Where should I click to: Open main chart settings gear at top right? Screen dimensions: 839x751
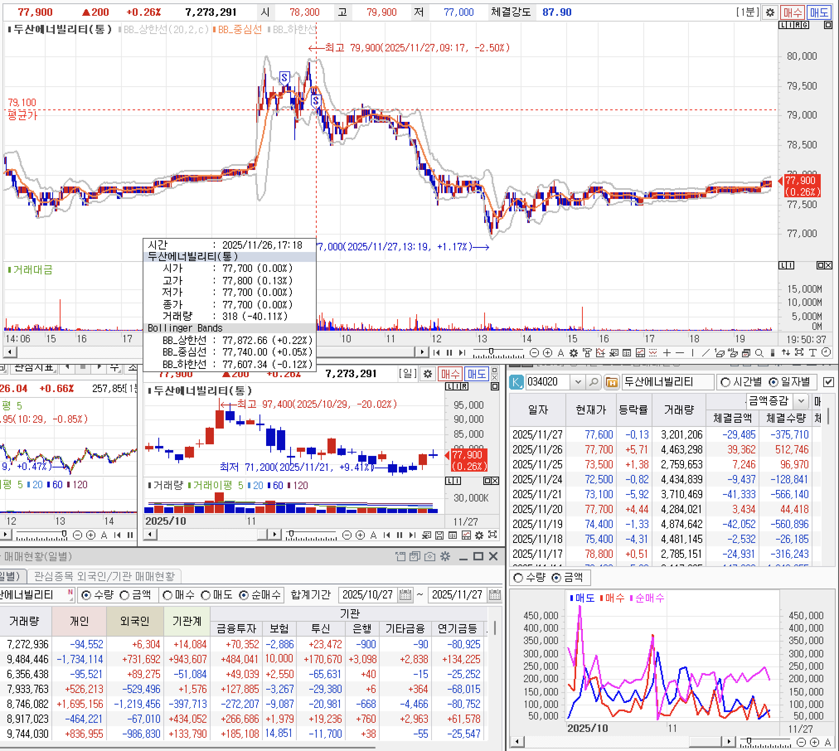[x=770, y=12]
